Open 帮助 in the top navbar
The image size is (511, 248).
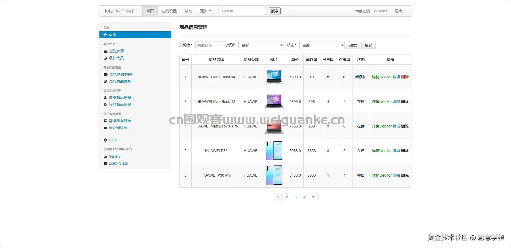[188, 11]
